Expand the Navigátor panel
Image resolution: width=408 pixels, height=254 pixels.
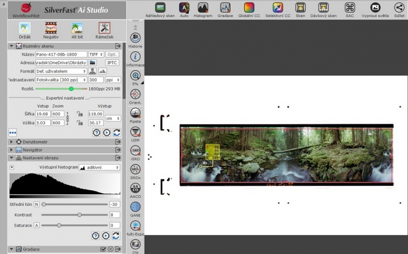tap(11, 150)
